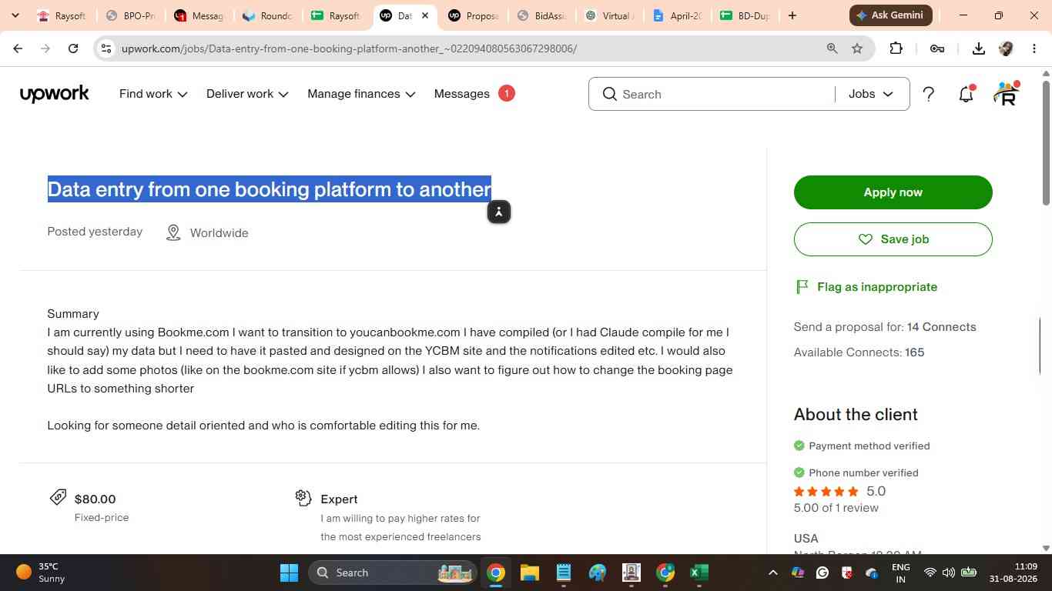Bookmark this page with the star icon
The height and width of the screenshot is (591, 1052).
[x=857, y=48]
